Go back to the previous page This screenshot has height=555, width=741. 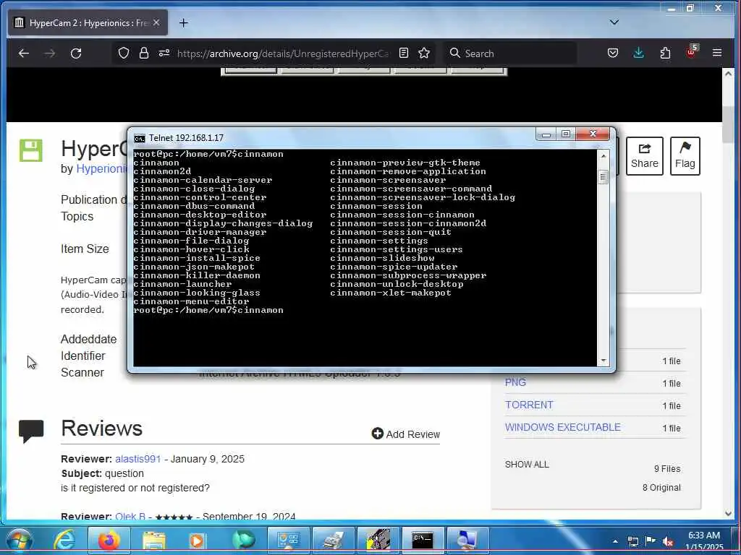coord(24,53)
